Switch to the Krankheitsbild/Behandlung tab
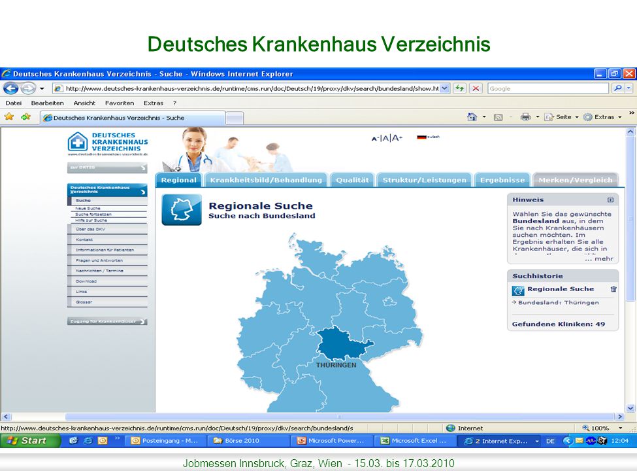Screen dimensions: 637x471 coord(266,180)
